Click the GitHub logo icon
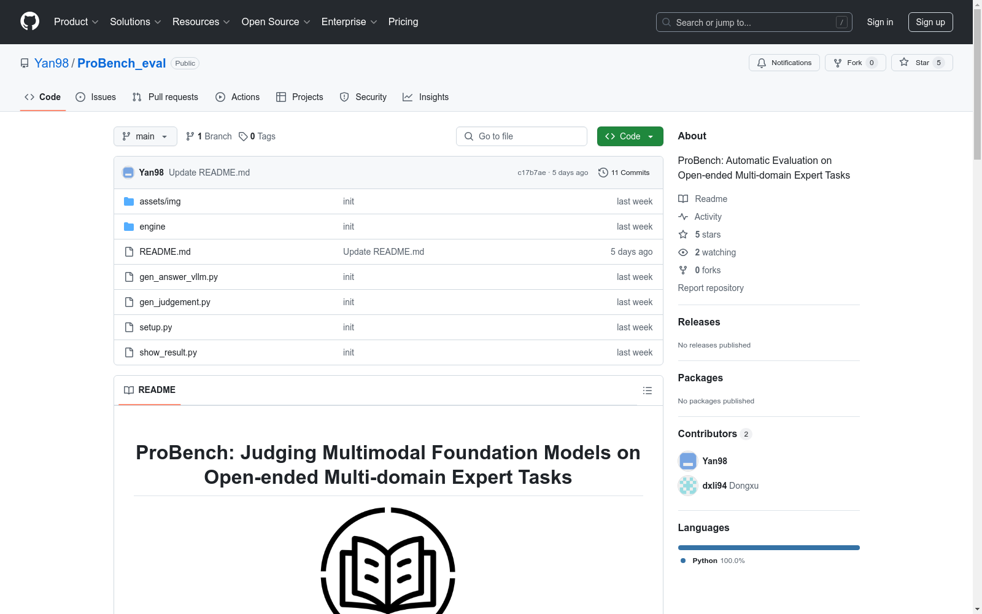The image size is (982, 614). [29, 21]
